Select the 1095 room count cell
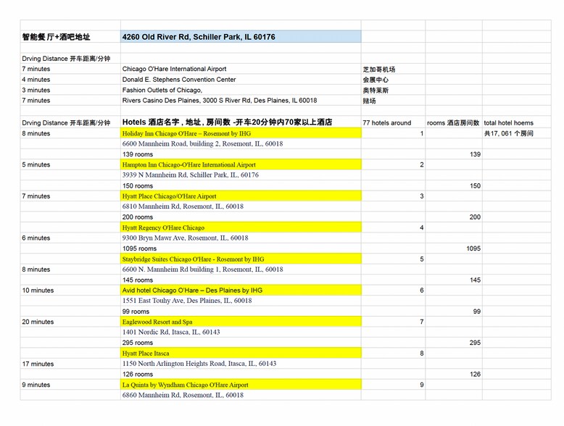This screenshot has height=426, width=564. 453,248
